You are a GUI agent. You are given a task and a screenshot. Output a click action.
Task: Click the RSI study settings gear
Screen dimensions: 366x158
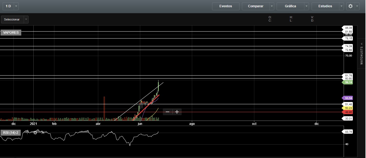tap(35, 133)
